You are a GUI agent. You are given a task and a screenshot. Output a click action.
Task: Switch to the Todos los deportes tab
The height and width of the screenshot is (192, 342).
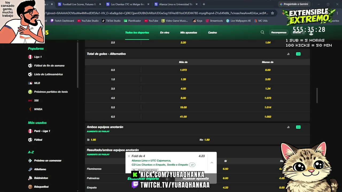(x=137, y=33)
